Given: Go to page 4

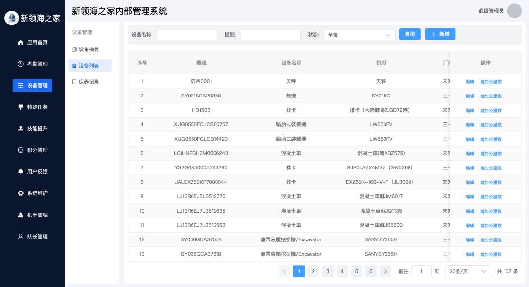Looking at the screenshot, I should point(342,271).
